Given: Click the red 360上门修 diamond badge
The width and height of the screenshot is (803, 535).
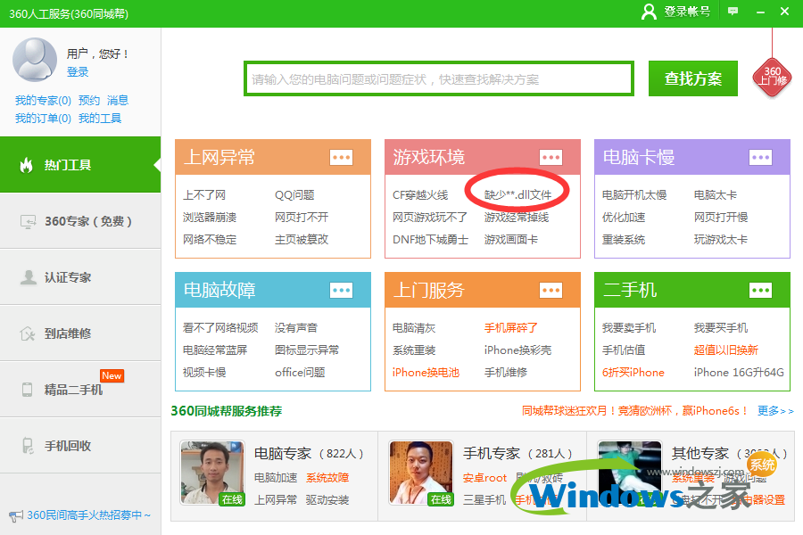Looking at the screenshot, I should pyautogui.click(x=773, y=77).
